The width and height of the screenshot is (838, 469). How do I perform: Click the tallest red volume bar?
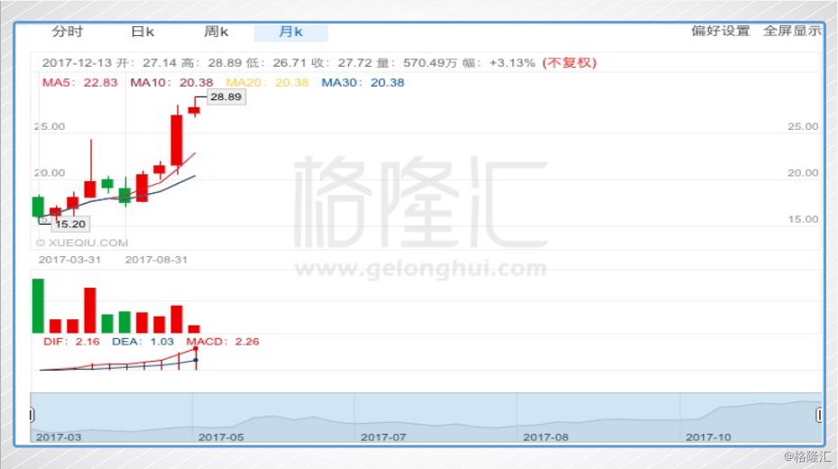coord(90,310)
